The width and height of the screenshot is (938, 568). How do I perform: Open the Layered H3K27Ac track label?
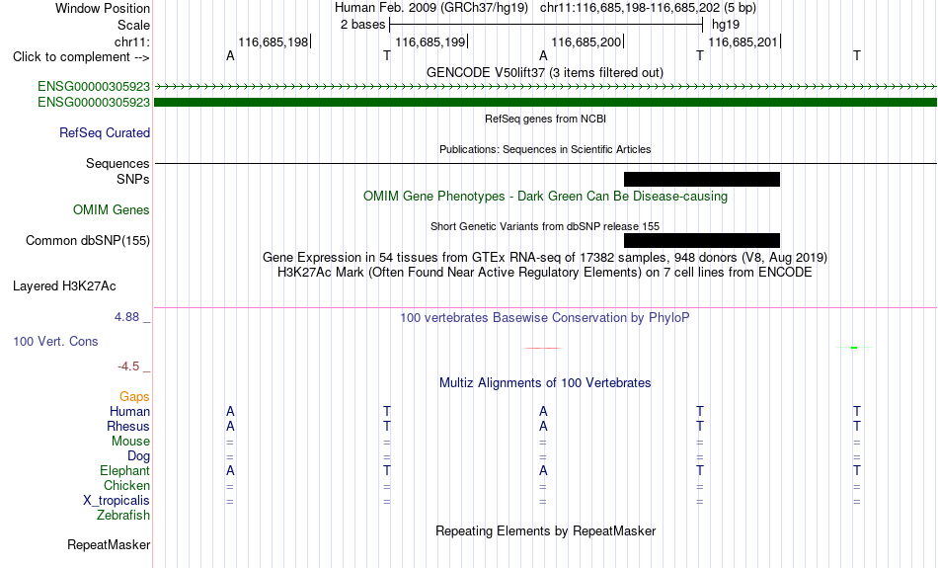click(64, 286)
